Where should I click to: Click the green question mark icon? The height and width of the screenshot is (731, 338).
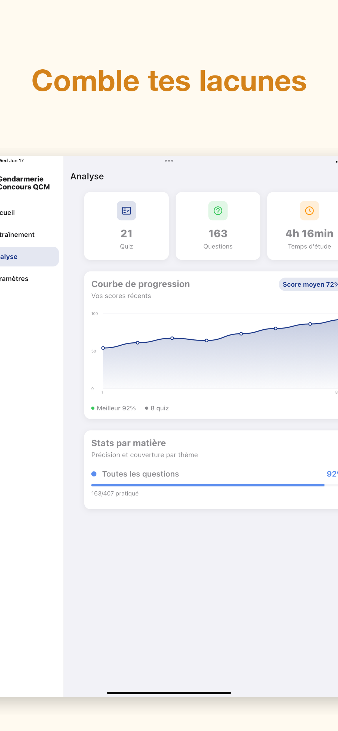point(218,210)
